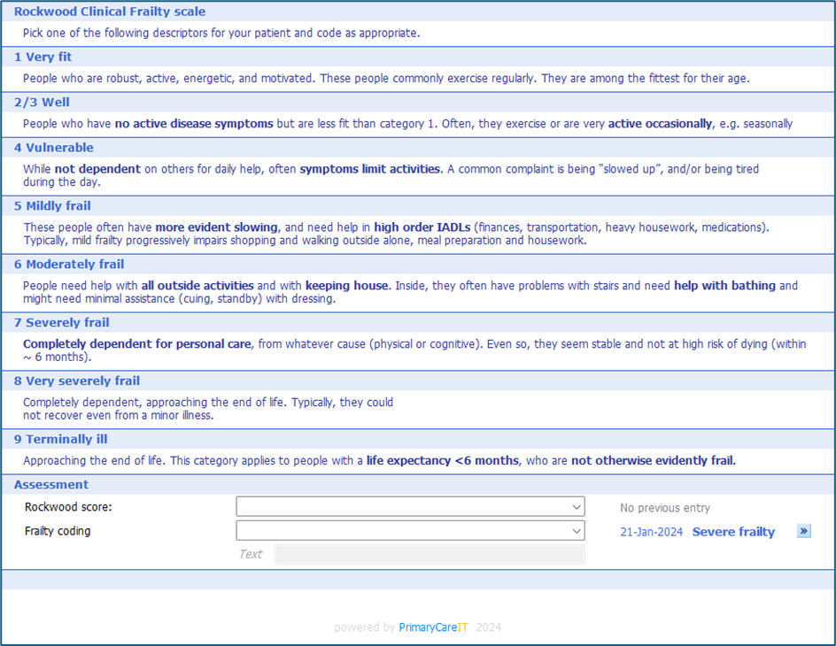Screen dimensions: 836x646
Task: Click the '6 Moderately frail' heading
Action: coord(69,265)
